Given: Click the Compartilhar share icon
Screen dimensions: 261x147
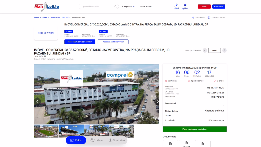Looking at the screenshot, I should pyautogui.click(x=193, y=18).
